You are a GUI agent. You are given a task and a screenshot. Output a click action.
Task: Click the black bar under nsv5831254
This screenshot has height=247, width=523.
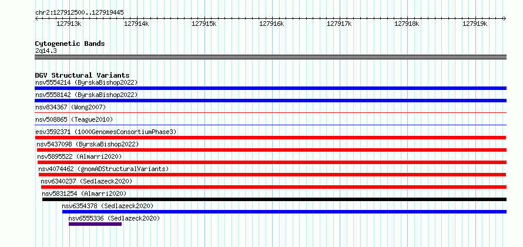pos(274,199)
